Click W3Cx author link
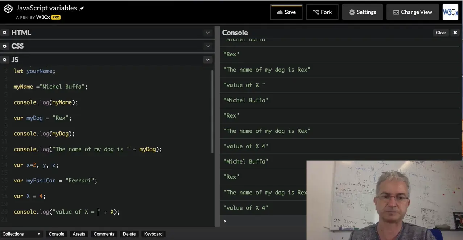This screenshot has height=240, width=463. pyautogui.click(x=43, y=17)
